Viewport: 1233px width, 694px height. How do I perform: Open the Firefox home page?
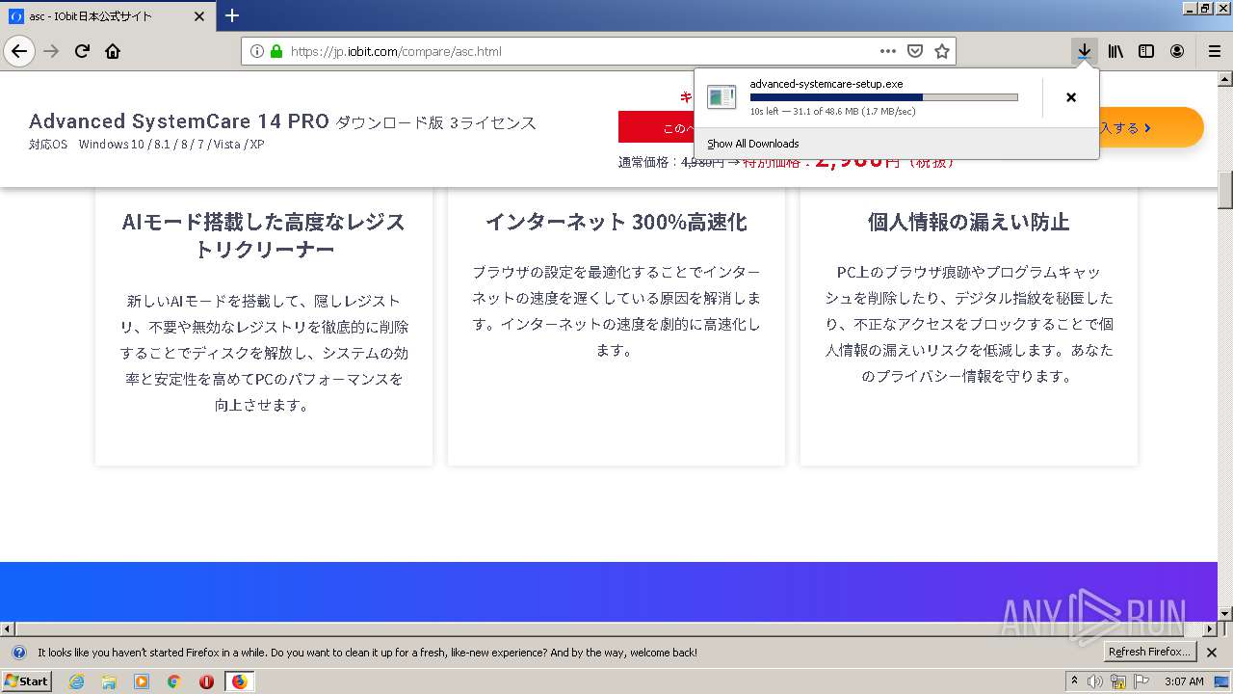113,51
